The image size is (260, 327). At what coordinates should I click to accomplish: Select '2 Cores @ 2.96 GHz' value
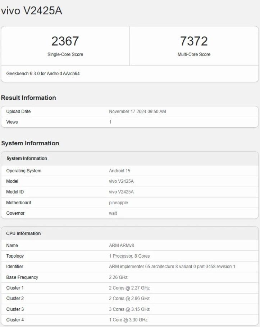[x=129, y=299]
